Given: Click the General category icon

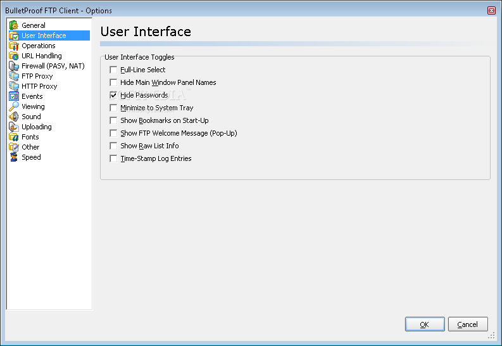Looking at the screenshot, I should point(13,25).
